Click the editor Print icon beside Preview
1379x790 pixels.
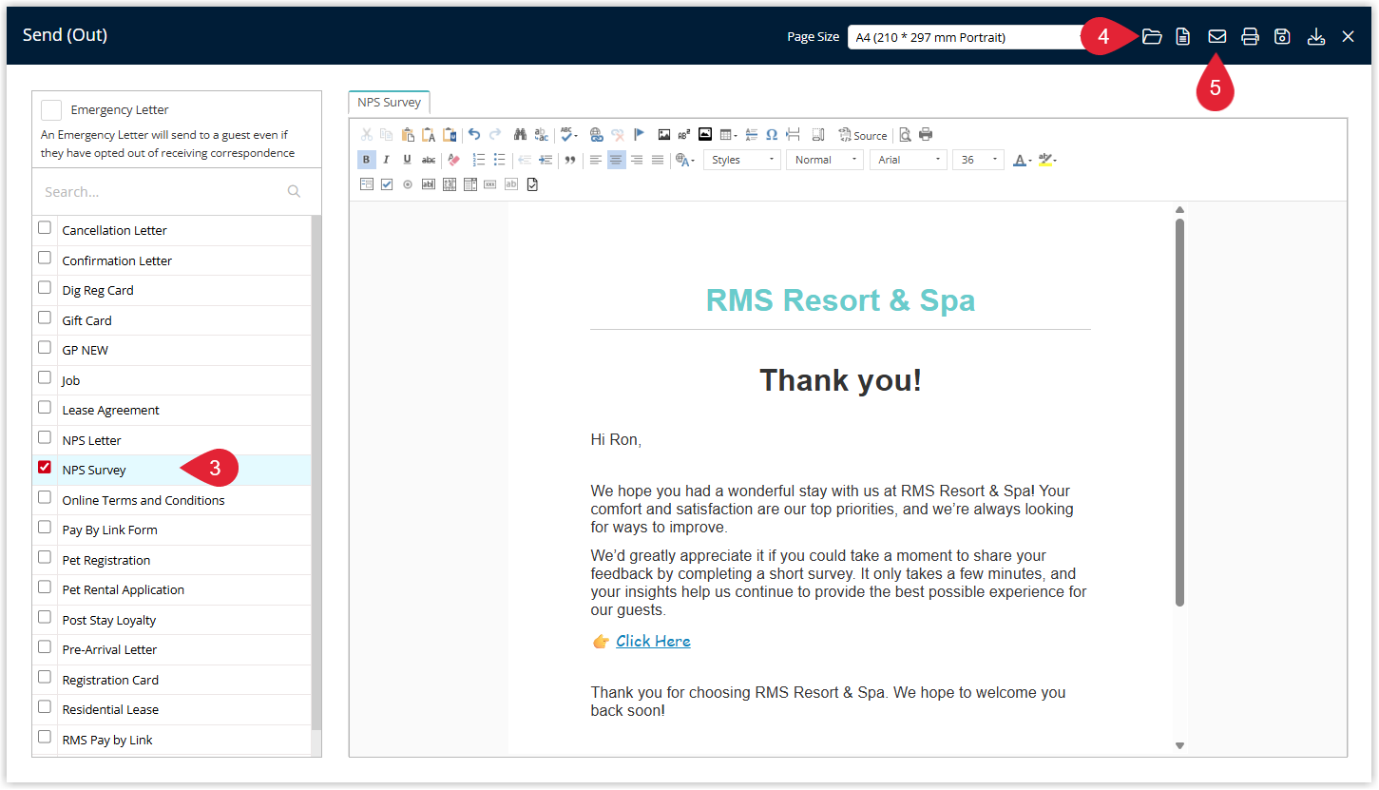click(x=926, y=134)
